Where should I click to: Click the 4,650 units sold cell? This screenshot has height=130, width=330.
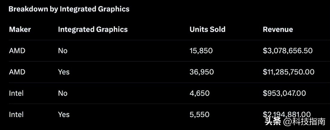pos(199,93)
